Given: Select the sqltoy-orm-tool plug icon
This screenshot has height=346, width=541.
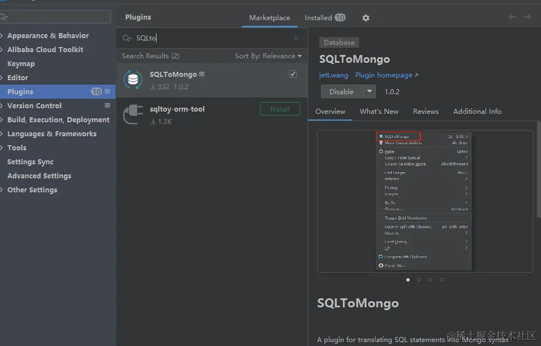Looking at the screenshot, I should tap(133, 114).
